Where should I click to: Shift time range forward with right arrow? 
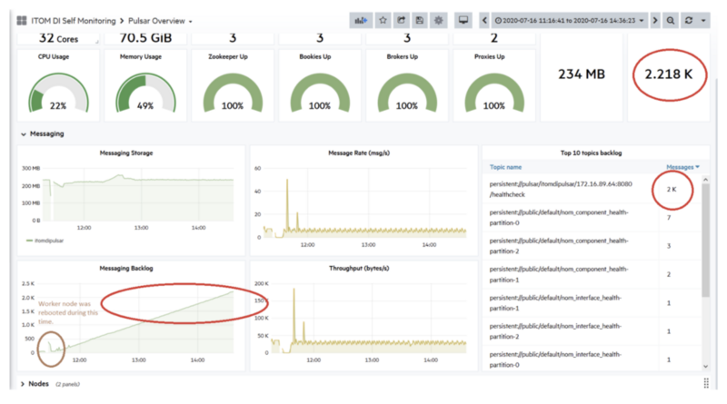[654, 20]
